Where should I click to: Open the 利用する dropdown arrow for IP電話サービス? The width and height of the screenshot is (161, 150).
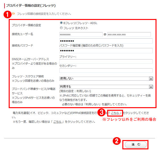[151, 87]
